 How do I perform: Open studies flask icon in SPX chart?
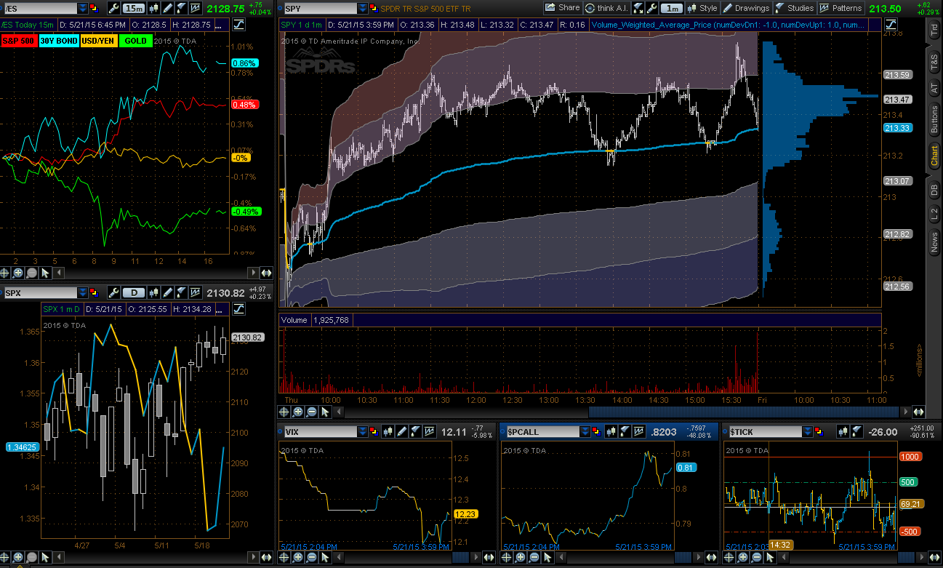tap(182, 292)
